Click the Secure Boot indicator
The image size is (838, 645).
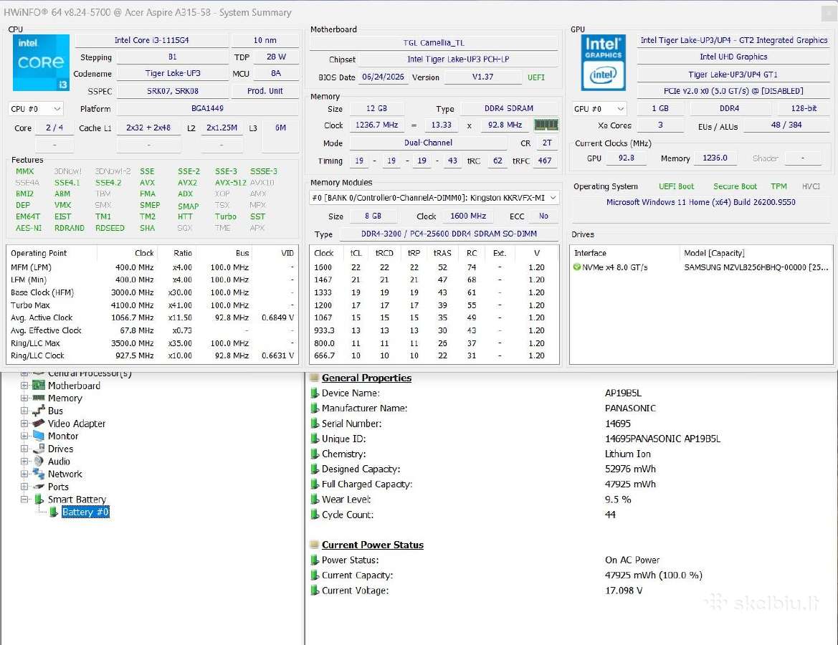click(735, 186)
